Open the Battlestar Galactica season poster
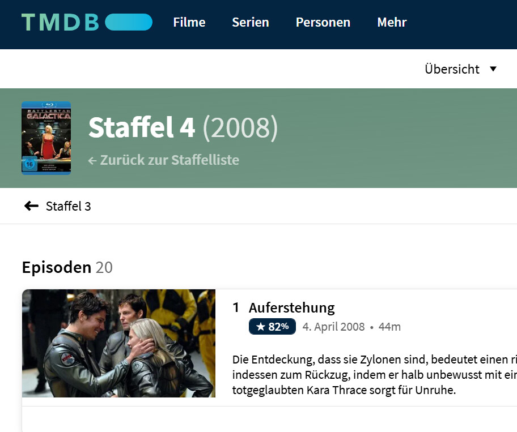Image resolution: width=517 pixels, height=432 pixels. coord(46,138)
